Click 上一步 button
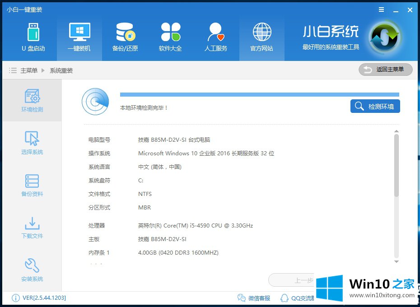 [x=292, y=280]
